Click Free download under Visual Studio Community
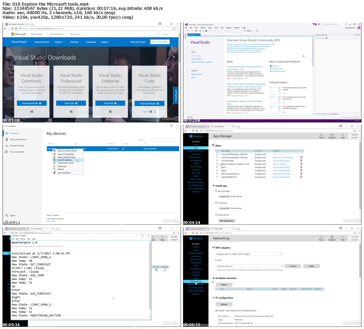 [32, 103]
